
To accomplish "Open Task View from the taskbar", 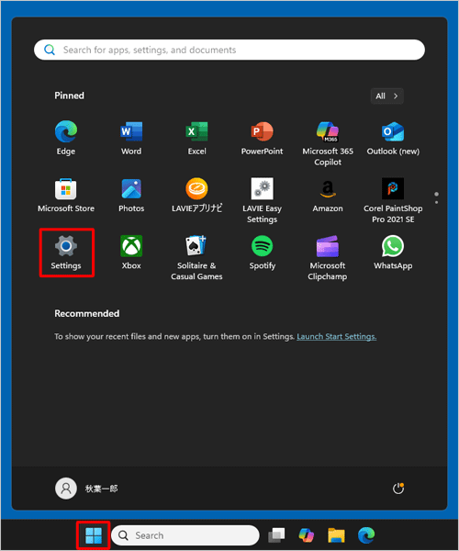I will coord(276,535).
